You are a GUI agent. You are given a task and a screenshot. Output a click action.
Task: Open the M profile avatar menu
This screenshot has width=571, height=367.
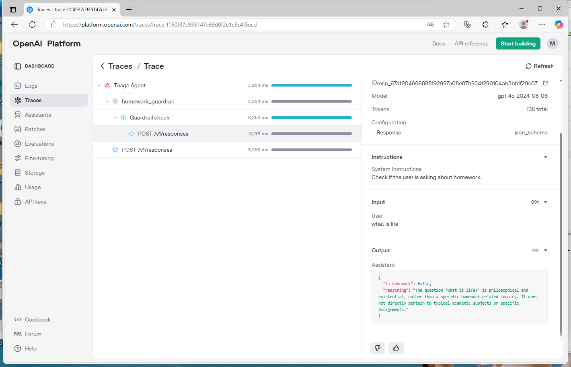(553, 43)
